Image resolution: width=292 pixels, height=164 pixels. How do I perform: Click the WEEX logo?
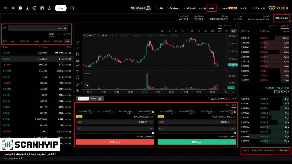278,8
